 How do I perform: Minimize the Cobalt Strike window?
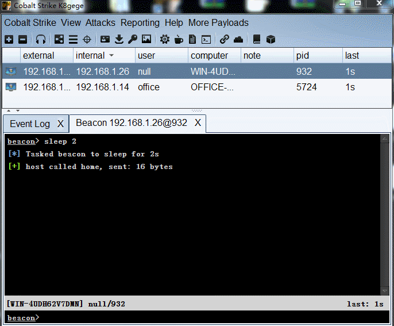pos(342,3)
